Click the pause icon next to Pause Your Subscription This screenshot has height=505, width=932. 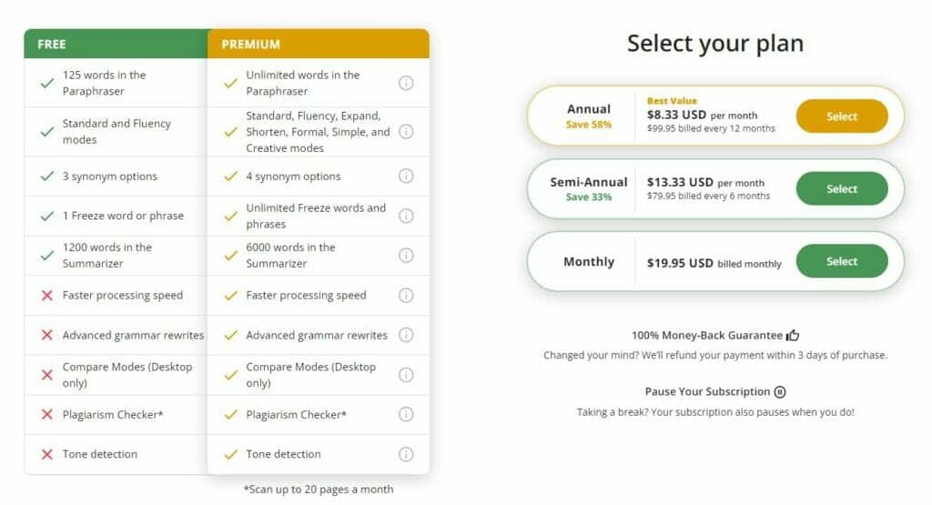click(780, 391)
